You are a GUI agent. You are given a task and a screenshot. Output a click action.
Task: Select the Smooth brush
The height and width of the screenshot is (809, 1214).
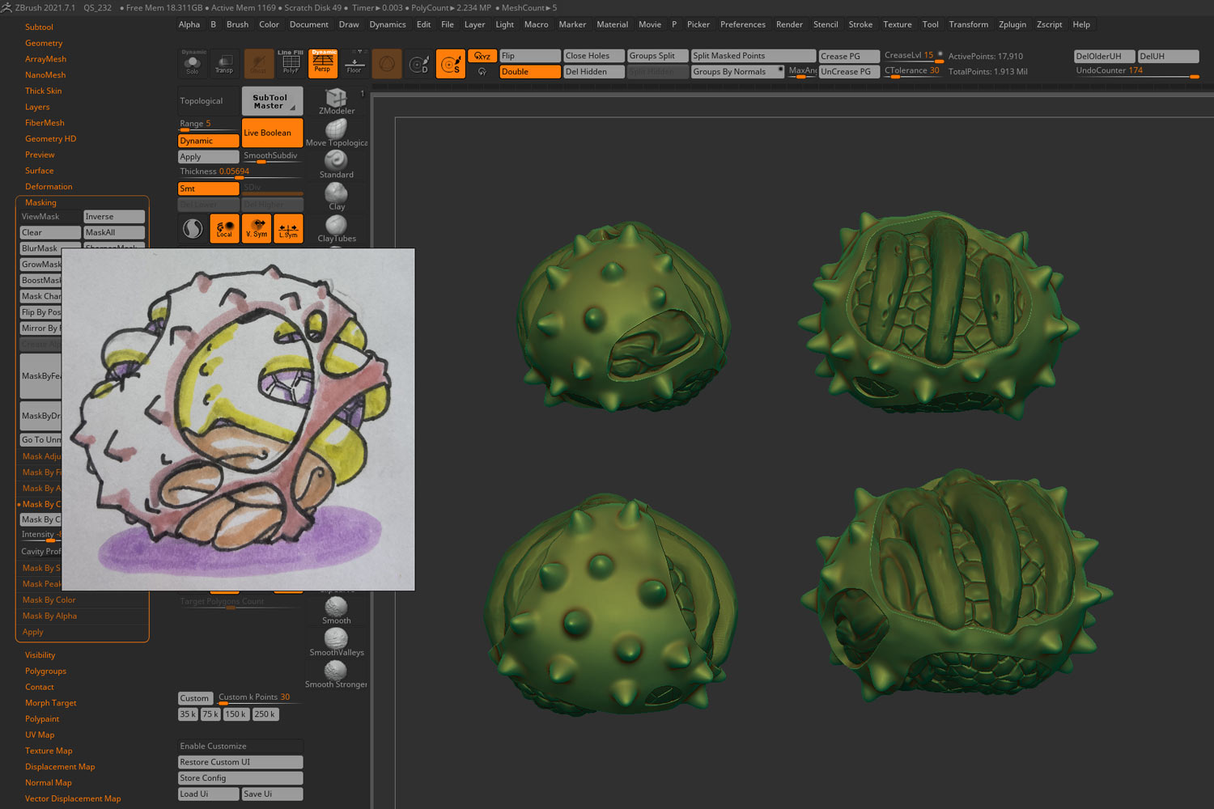336,611
